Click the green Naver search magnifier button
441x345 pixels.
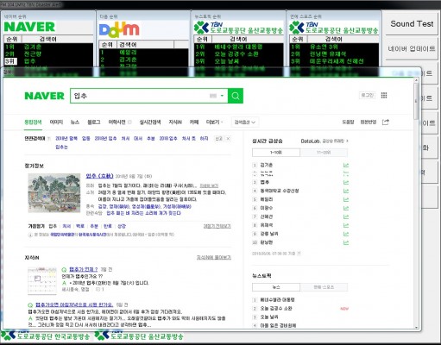(236, 96)
